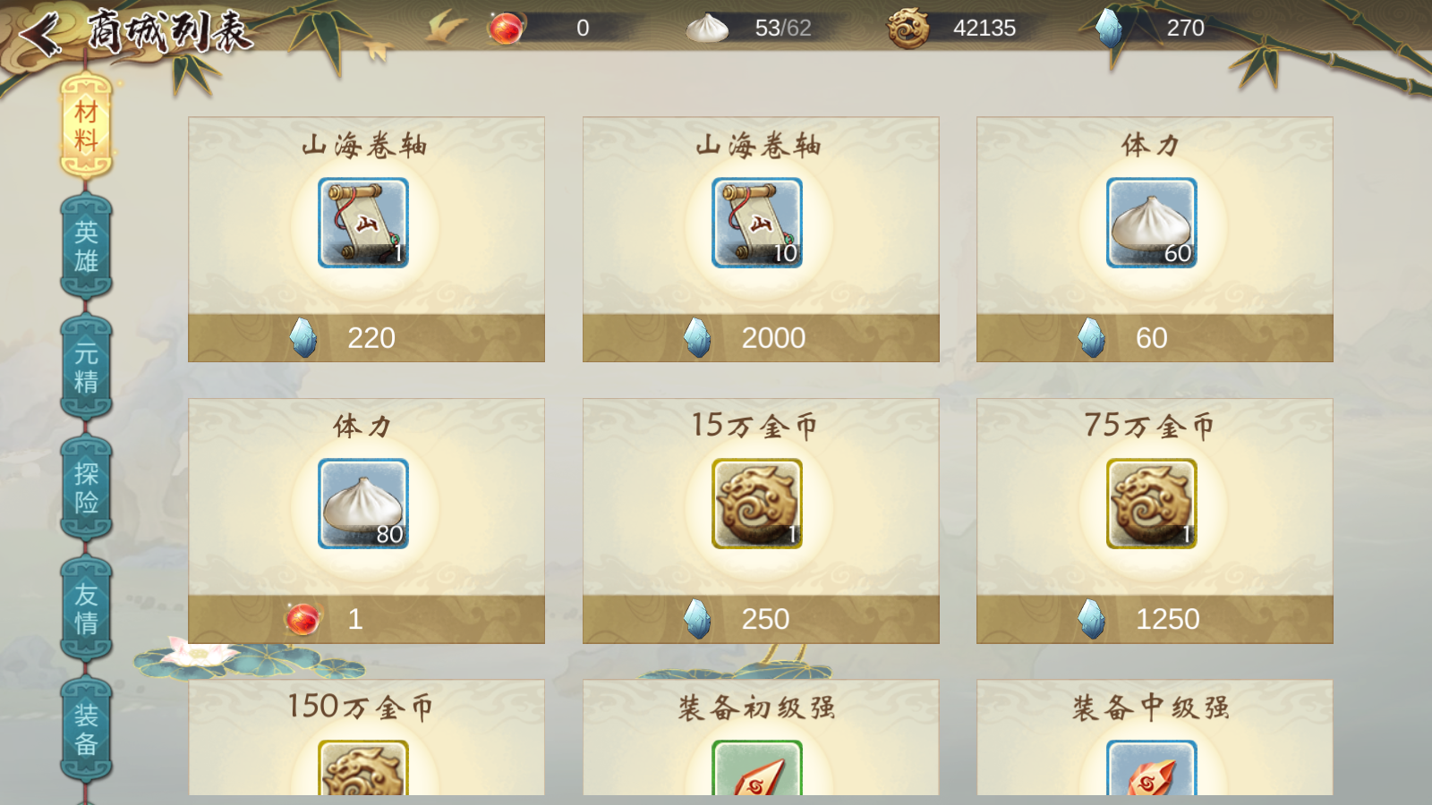Tap the blue crystal currency icon in header
The width and height of the screenshot is (1432, 805).
click(1109, 28)
